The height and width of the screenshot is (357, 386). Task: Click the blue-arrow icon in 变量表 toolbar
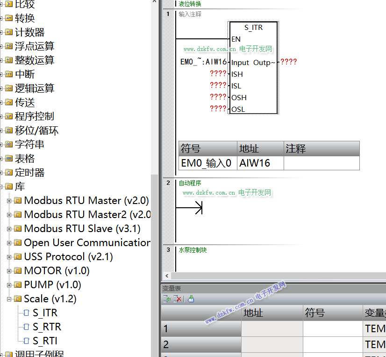tap(191, 299)
